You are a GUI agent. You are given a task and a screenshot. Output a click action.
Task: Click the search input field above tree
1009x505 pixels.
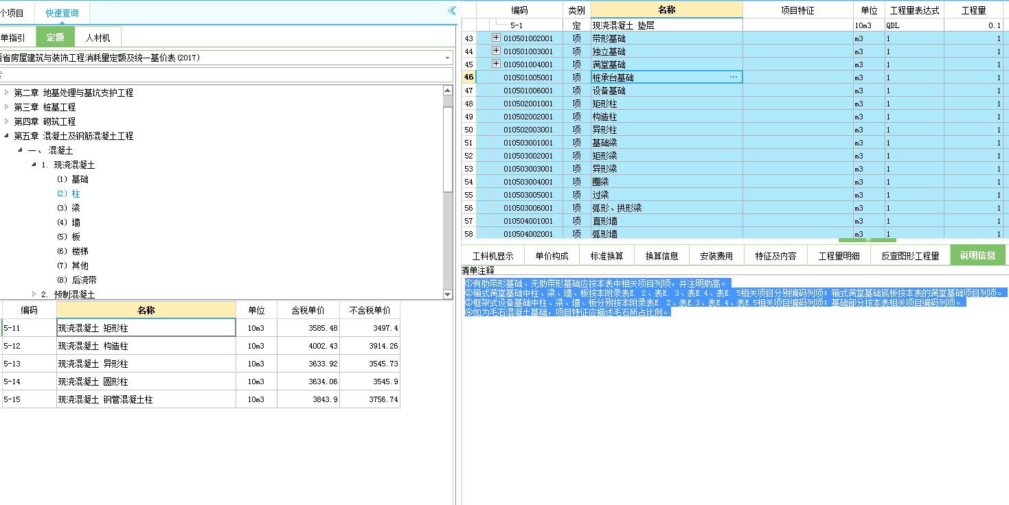click(227, 74)
